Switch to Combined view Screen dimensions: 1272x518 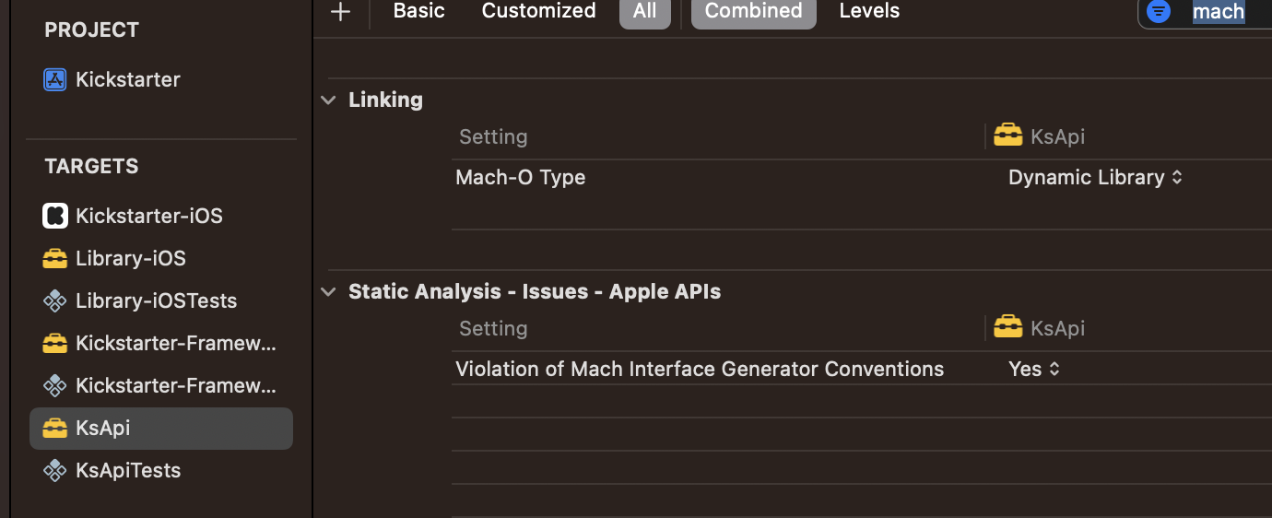[x=753, y=11]
